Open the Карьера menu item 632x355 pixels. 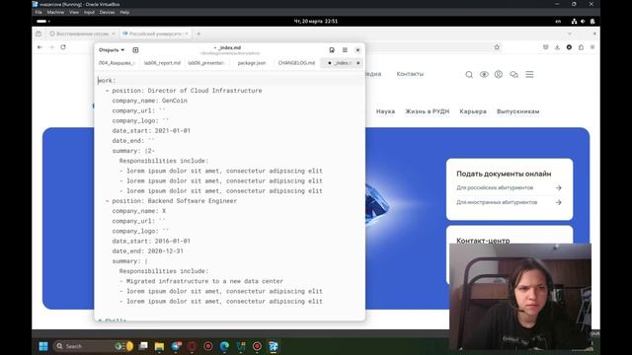tap(473, 111)
